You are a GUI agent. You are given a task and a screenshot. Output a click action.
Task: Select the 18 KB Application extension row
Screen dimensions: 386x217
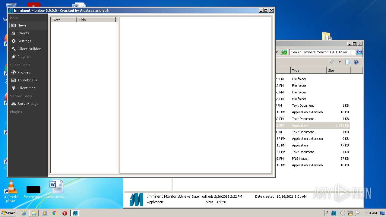pyautogui.click(x=312, y=165)
